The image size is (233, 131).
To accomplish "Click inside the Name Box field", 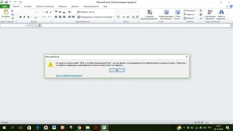I will (x=12, y=26).
